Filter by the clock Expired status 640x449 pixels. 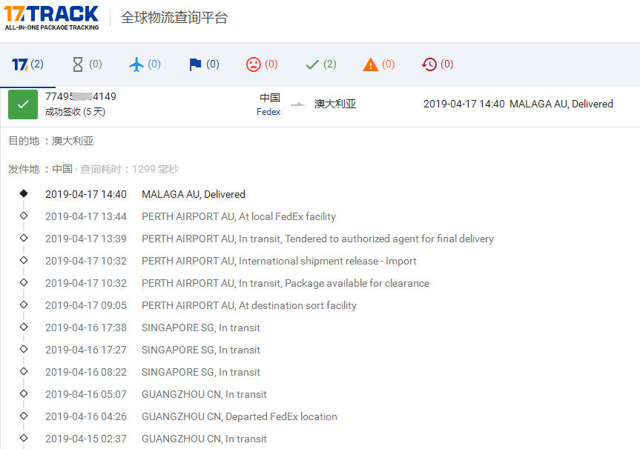(x=437, y=64)
